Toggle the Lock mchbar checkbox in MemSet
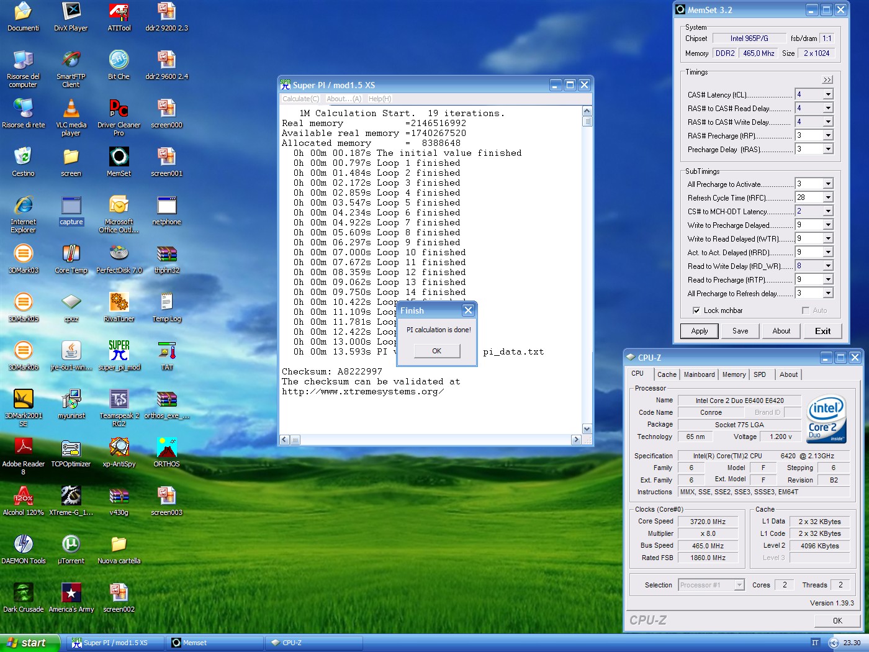 696,310
